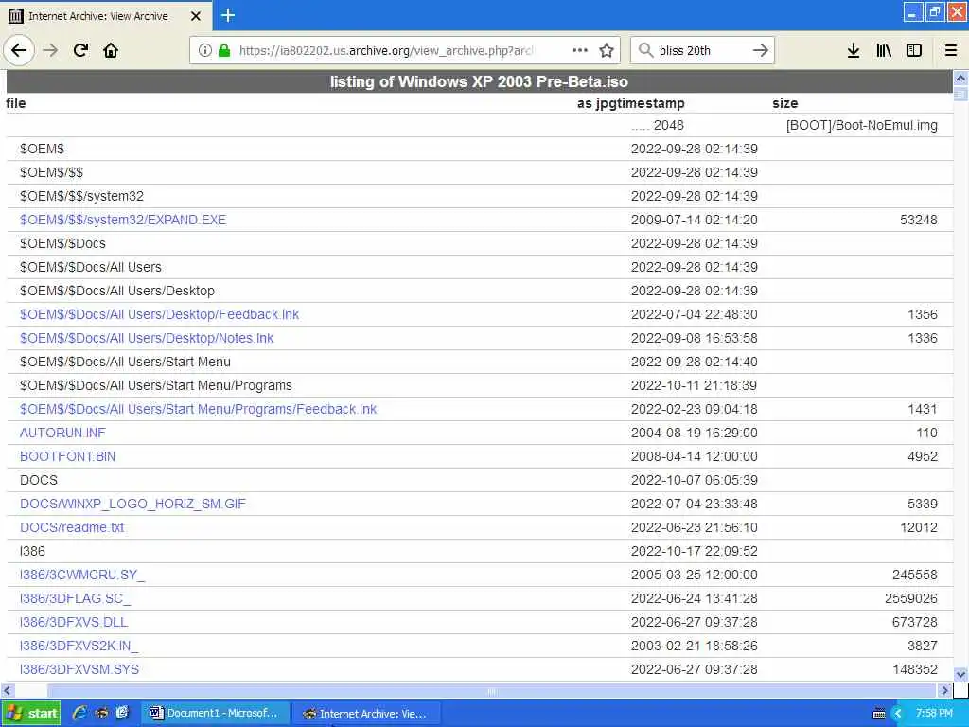Screen dimensions: 969x727
Task: Switch to Document1 - Microsoft Word taskbar button
Action: point(215,714)
